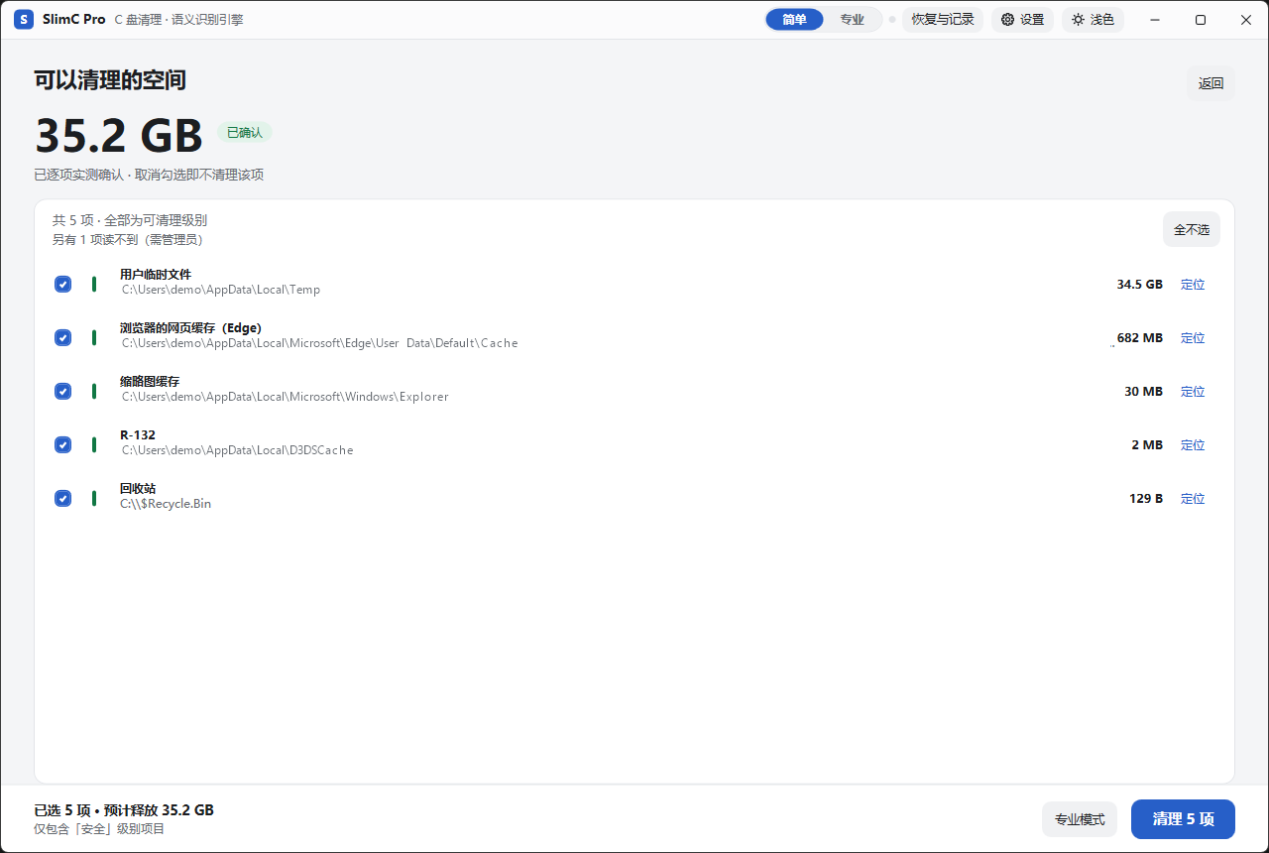Open 恢复与记录
Screen dimensions: 1269x853
(943, 20)
